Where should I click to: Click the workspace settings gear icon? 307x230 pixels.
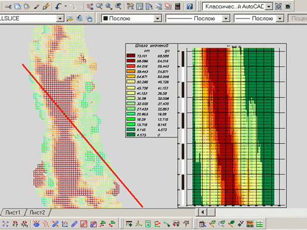click(x=278, y=7)
